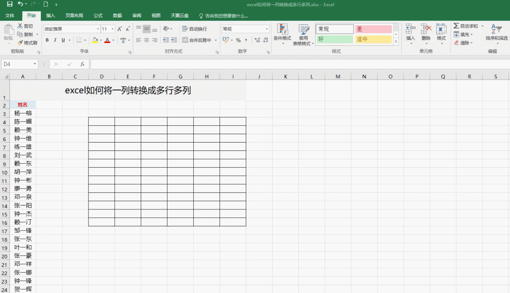Open the Font group dialog launcher

pos(130,52)
